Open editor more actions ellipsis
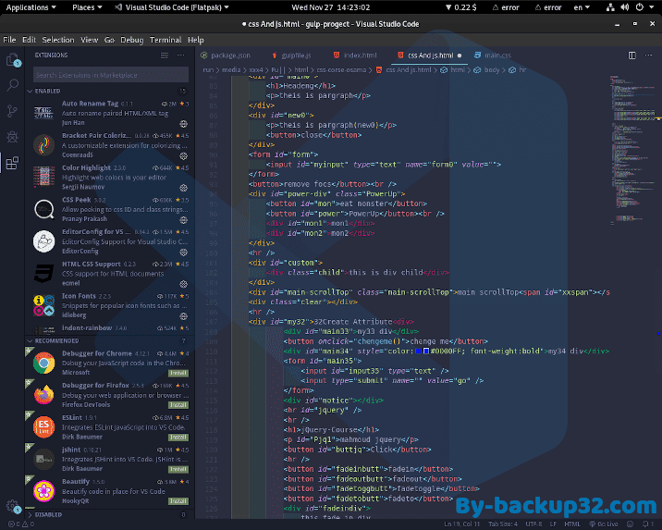 648,55
